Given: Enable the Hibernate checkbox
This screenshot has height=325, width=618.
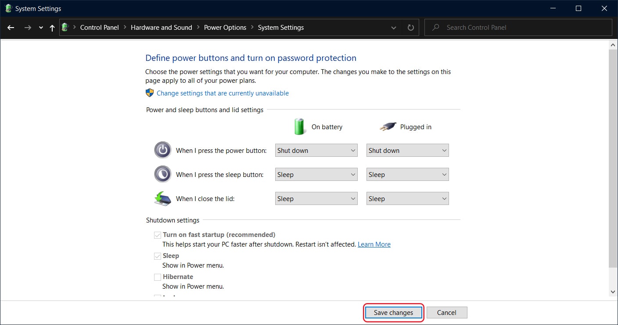Looking at the screenshot, I should pyautogui.click(x=158, y=277).
